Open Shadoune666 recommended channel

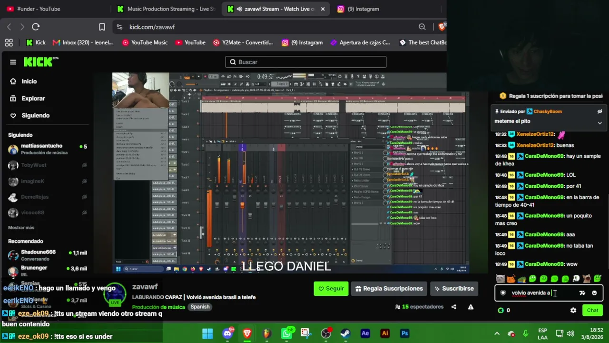point(48,255)
